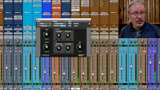Open the AIR Chorus plugin selector dropdown

tap(44, 26)
